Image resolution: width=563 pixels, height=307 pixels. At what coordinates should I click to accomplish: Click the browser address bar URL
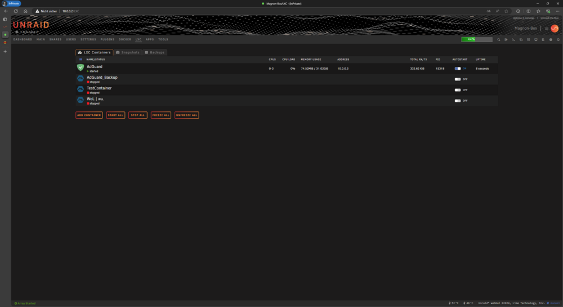click(x=71, y=11)
